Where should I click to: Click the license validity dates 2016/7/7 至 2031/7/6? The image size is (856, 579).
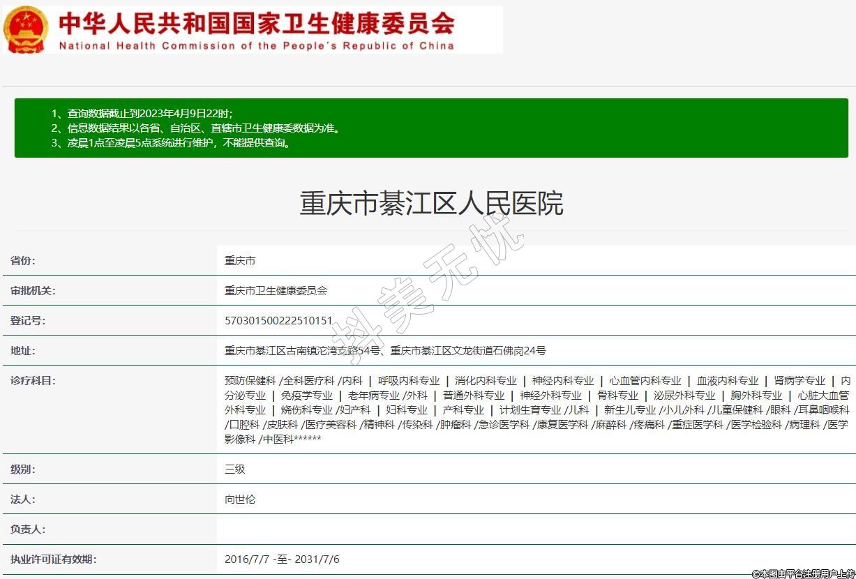[282, 559]
